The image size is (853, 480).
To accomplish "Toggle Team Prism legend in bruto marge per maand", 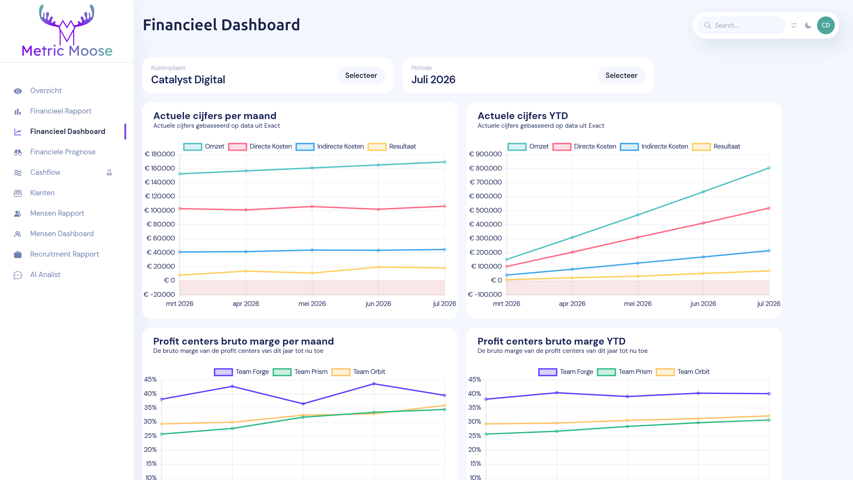I will coord(300,372).
